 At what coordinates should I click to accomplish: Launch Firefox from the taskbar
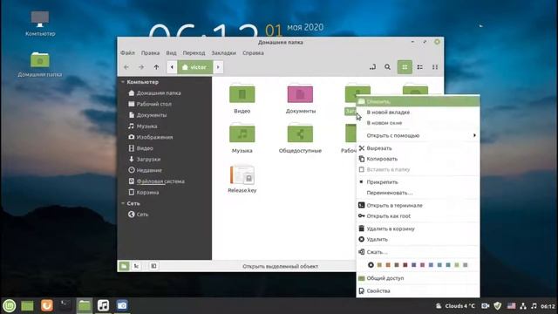(46, 305)
